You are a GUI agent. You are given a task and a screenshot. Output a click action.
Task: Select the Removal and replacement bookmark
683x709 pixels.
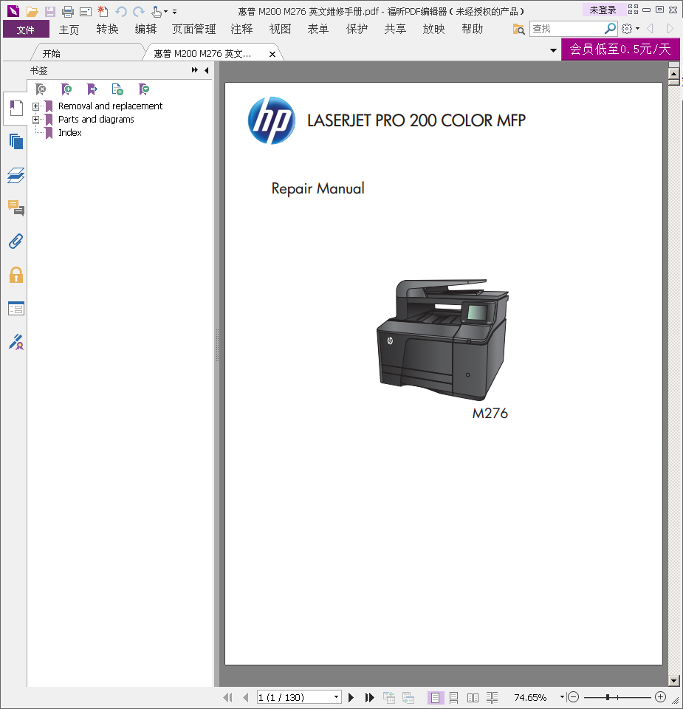(x=110, y=106)
